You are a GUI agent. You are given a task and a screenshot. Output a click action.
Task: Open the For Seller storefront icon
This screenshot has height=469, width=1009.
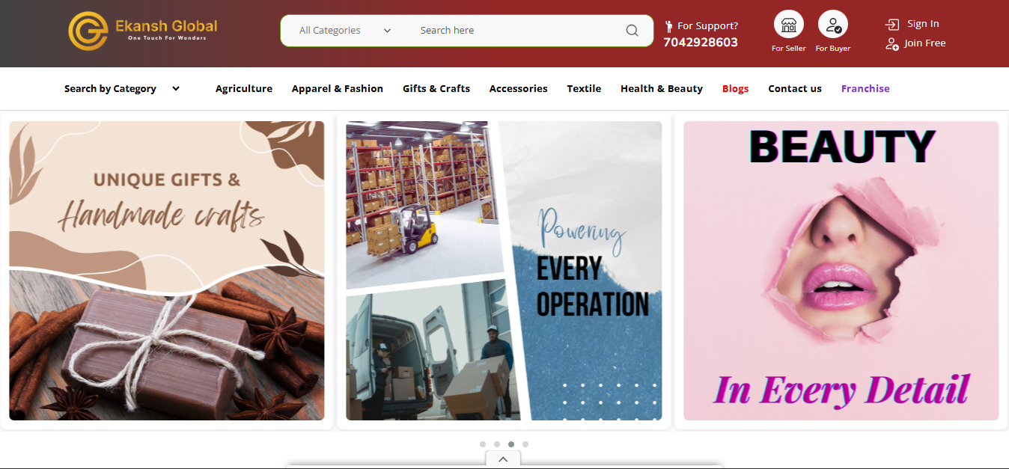pos(788,25)
